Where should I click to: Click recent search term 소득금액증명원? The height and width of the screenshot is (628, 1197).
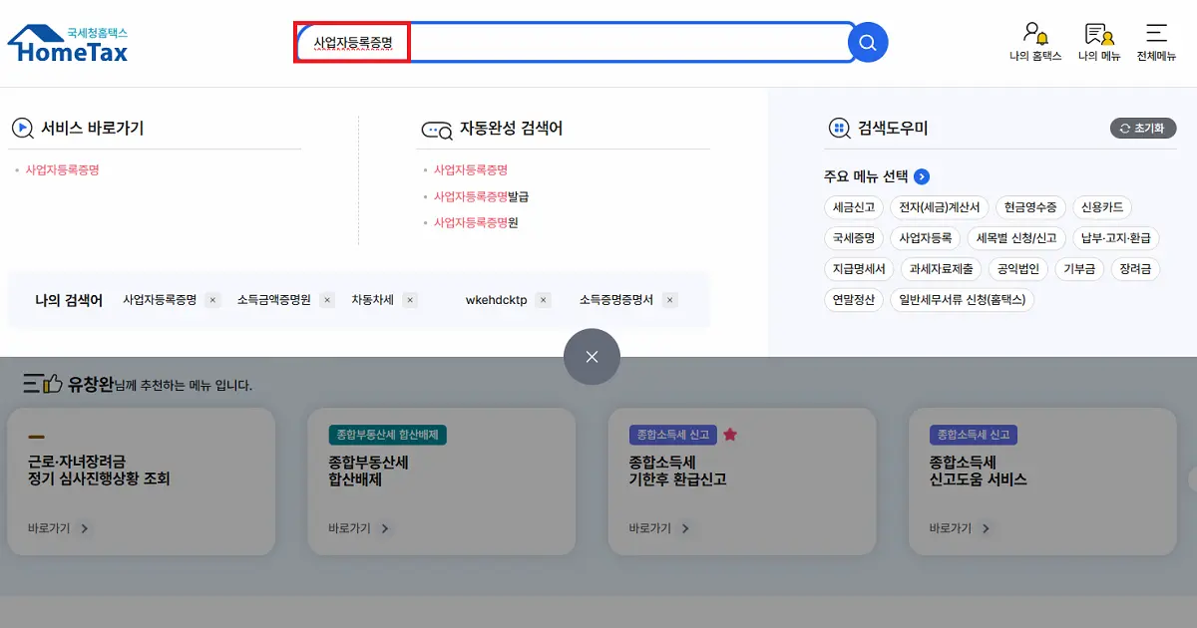pyautogui.click(x=274, y=300)
